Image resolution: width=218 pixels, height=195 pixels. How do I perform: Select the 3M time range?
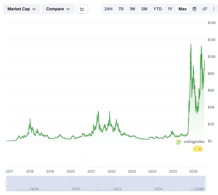pyautogui.click(x=144, y=9)
